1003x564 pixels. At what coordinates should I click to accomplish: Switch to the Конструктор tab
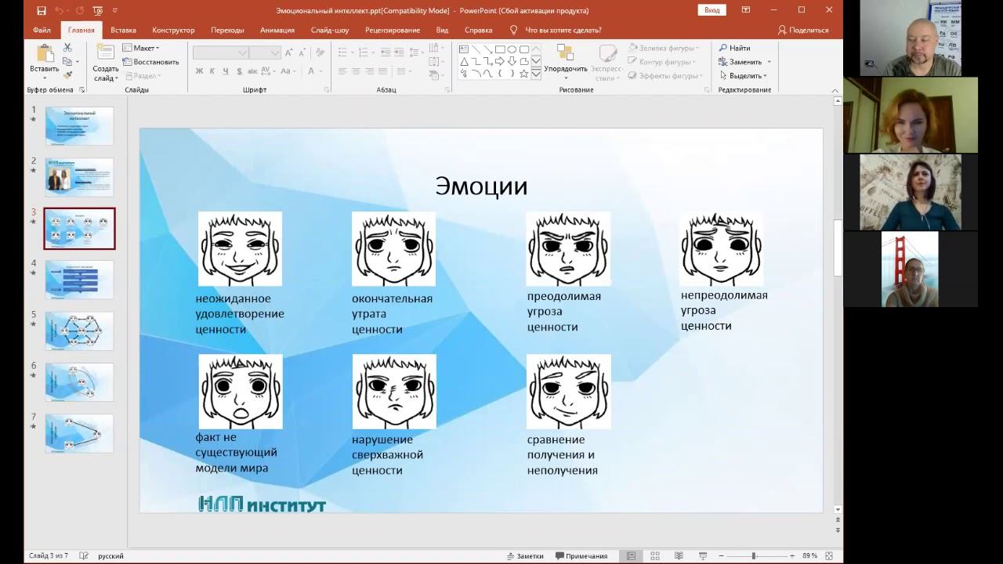click(173, 30)
